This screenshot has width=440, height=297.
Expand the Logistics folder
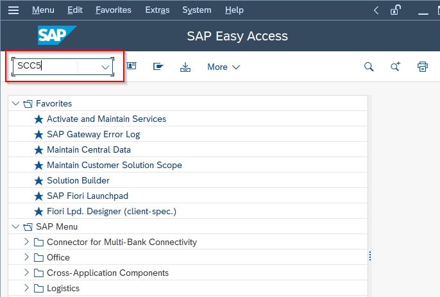pyautogui.click(x=26, y=288)
